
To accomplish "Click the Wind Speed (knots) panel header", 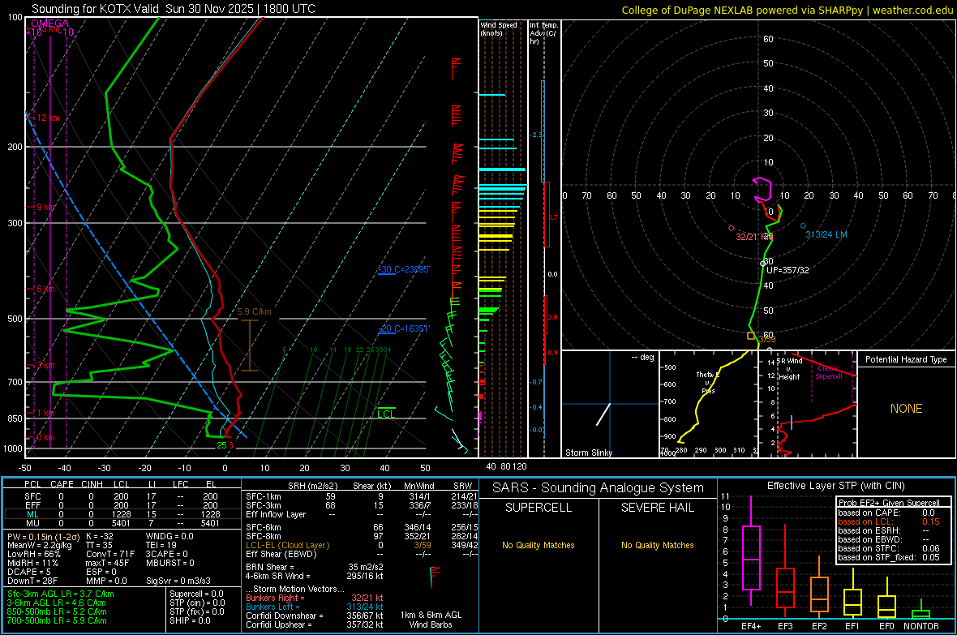I will tap(499, 28).
